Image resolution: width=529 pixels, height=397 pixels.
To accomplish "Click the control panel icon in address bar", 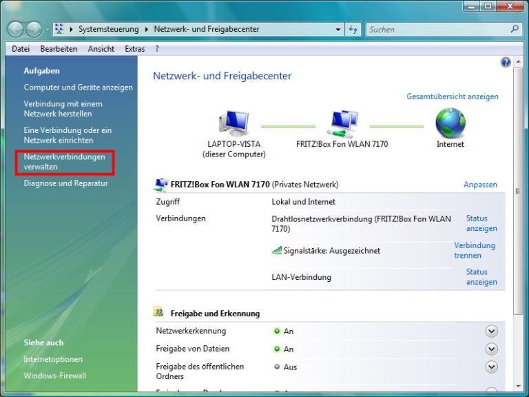I will point(59,29).
